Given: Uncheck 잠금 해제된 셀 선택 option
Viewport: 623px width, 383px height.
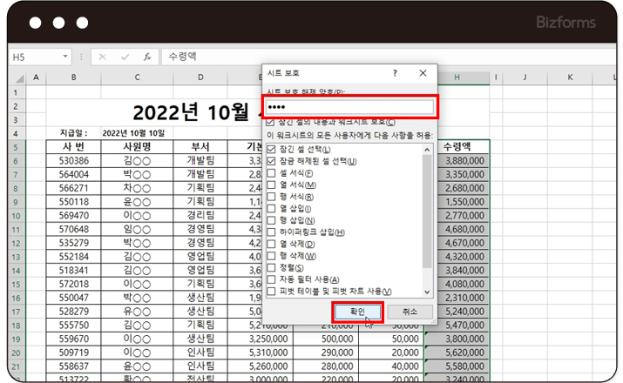Looking at the screenshot, I should pyautogui.click(x=272, y=162).
